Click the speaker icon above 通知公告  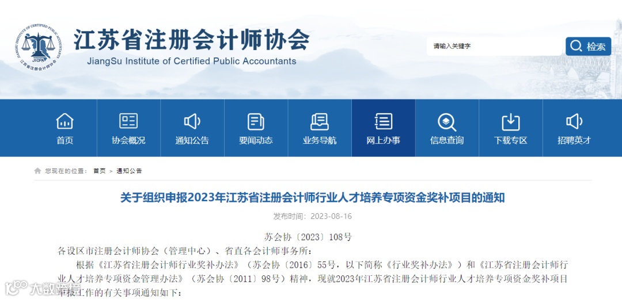(x=192, y=121)
